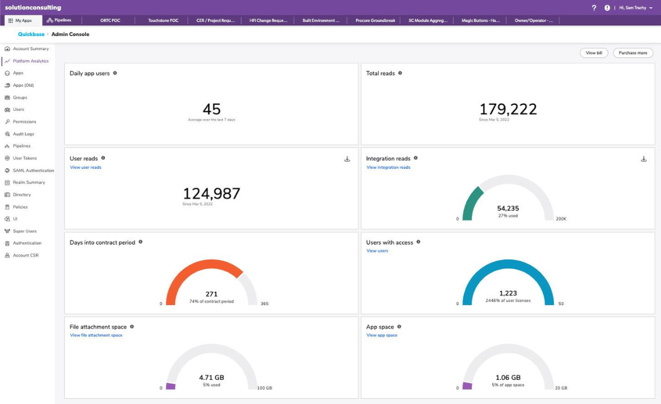The height and width of the screenshot is (404, 661).
Task: Click the User Tokens icon
Action: (7, 159)
